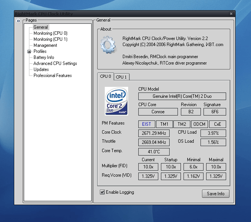Click the Current multiplier value 10.0x
The image size is (251, 222).
(x=148, y=167)
